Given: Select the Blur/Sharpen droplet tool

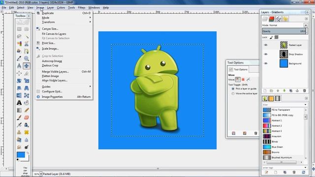Looking at the screenshot, I should (x=26, y=140).
